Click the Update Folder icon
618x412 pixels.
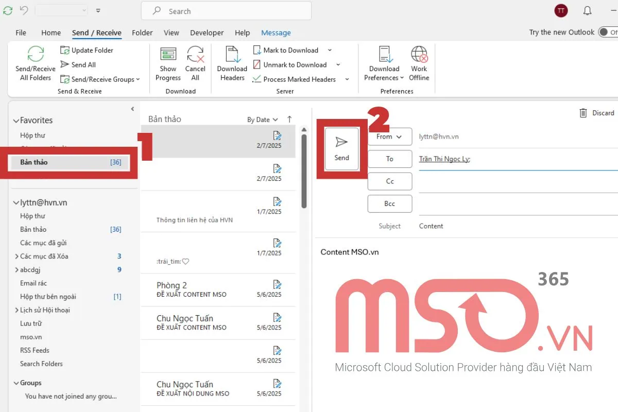coord(65,50)
